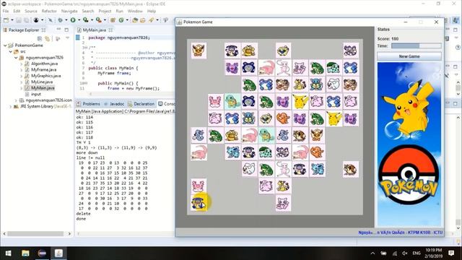Collapse the src folder node
This screenshot has height=260, width=462.
tap(11, 51)
